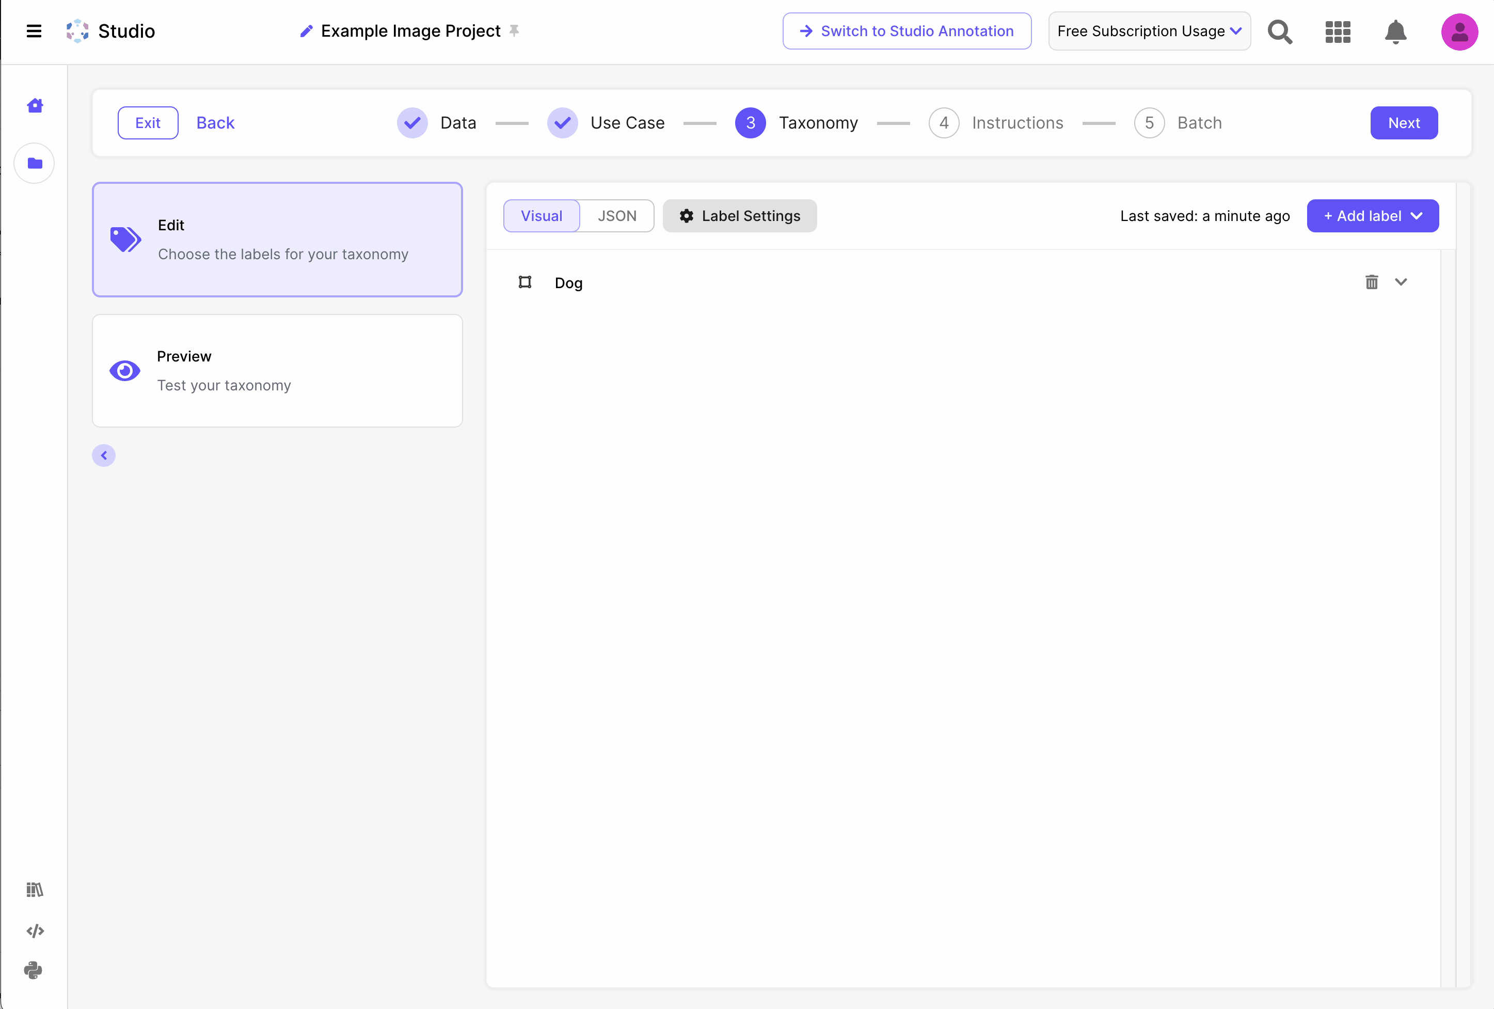Expand the Dog label chevron
This screenshot has height=1009, width=1494.
pos(1401,282)
